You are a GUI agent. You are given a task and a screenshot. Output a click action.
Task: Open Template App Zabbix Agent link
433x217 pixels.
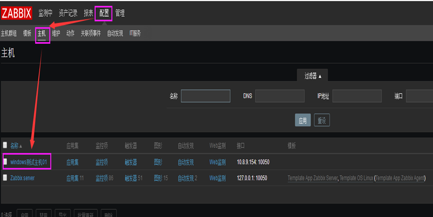tap(400, 178)
